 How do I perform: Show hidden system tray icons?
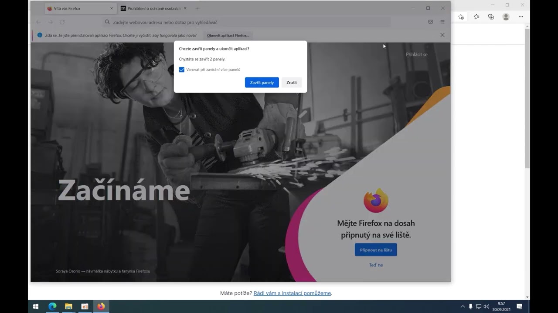[x=463, y=306]
